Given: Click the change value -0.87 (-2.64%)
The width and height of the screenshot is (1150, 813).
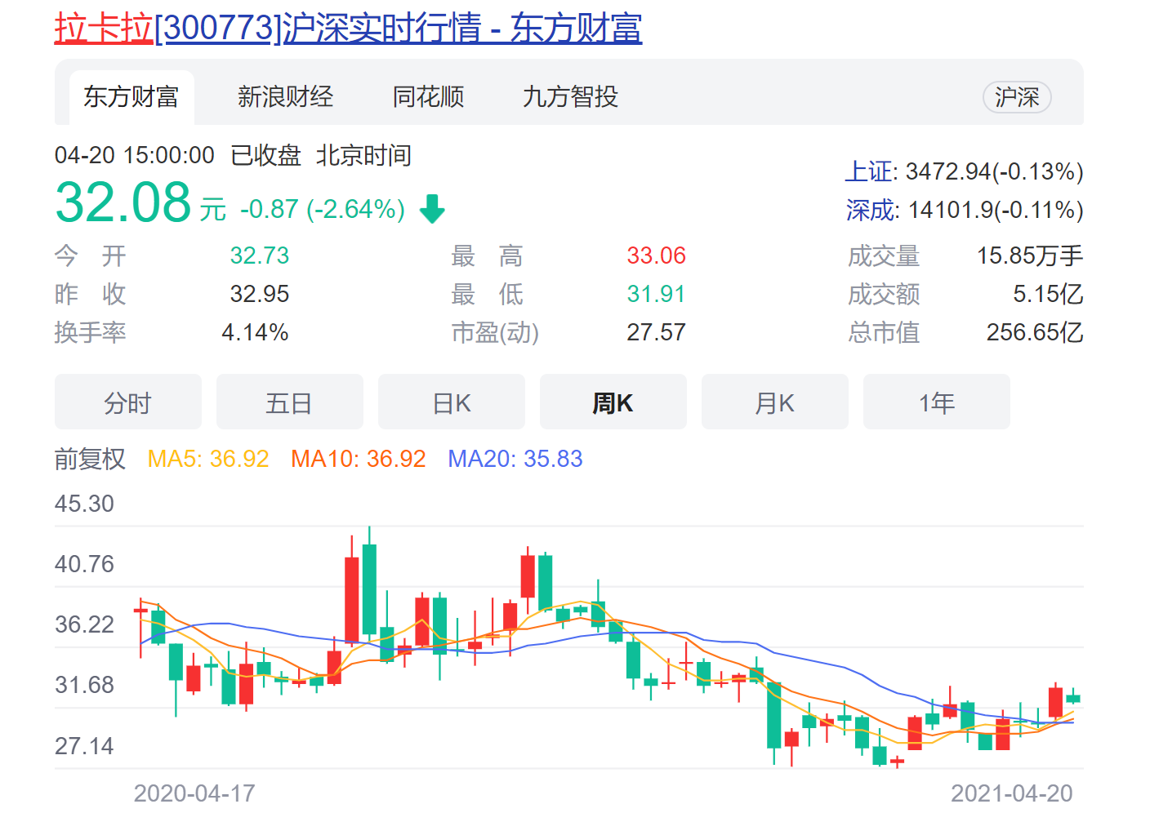Looking at the screenshot, I should (x=323, y=209).
